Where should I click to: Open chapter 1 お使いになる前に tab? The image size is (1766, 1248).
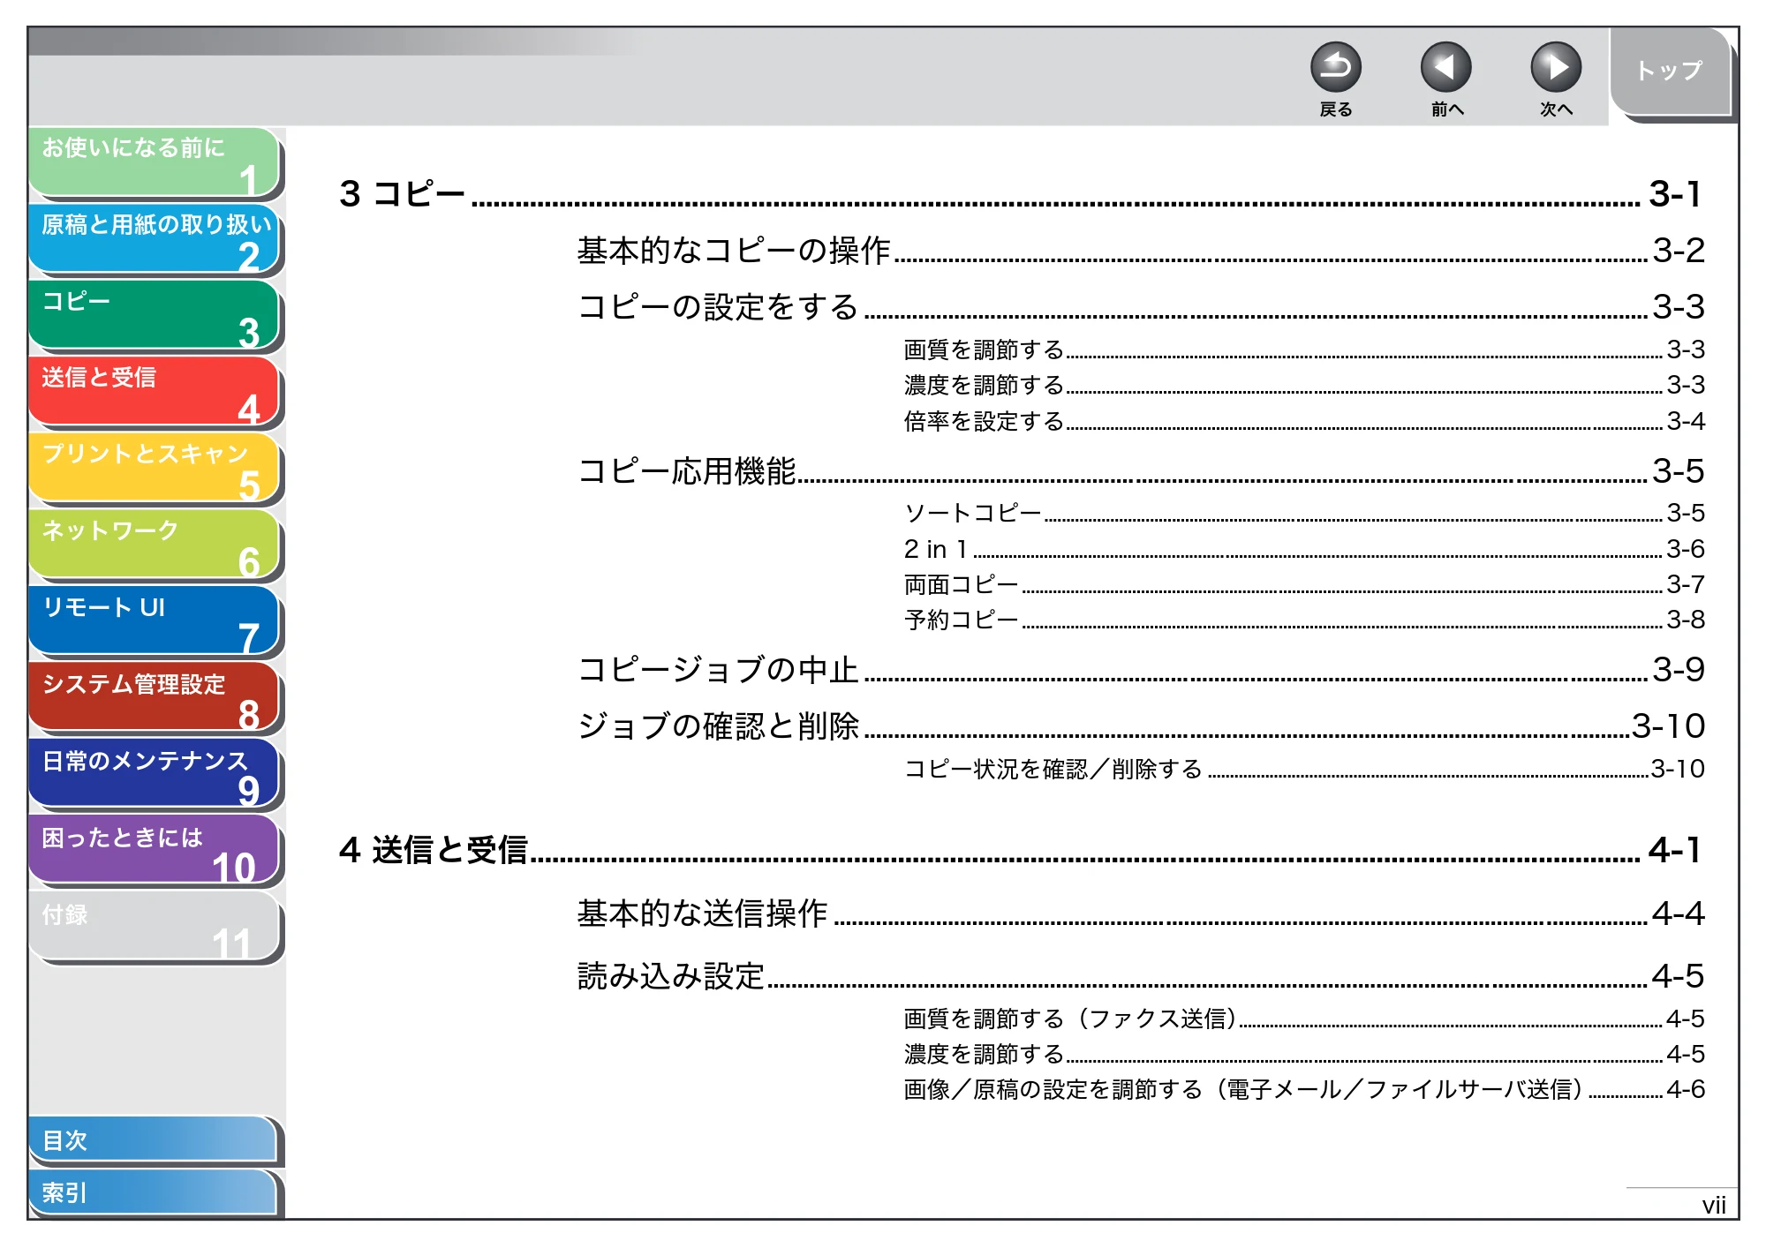click(x=155, y=162)
